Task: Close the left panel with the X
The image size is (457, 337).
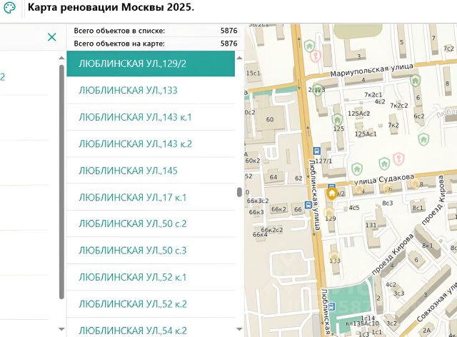Action: pos(52,37)
